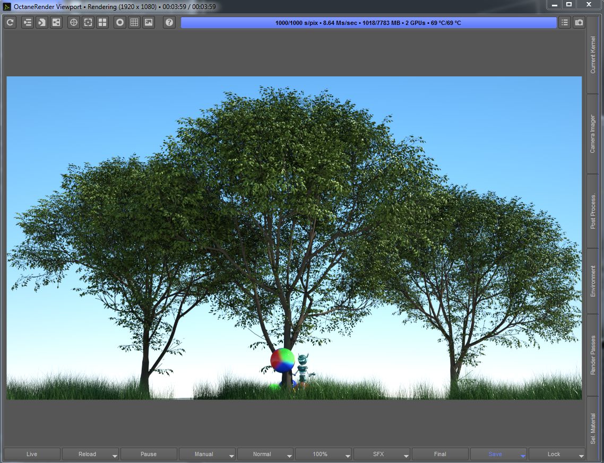Open the 100% zoom dropdown
The width and height of the screenshot is (604, 463).
coord(324,454)
